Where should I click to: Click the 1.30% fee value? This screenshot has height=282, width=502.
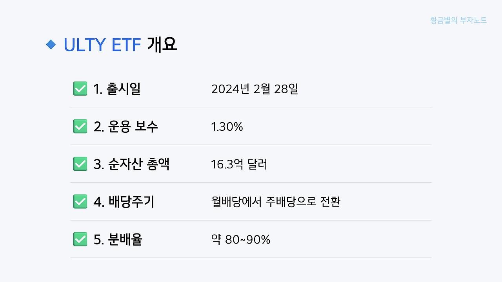coord(227,127)
